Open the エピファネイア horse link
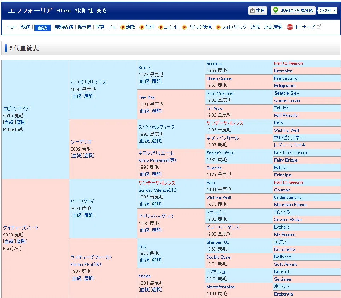Image resolution: width=341 pixels, height=298 pixels. [16, 108]
